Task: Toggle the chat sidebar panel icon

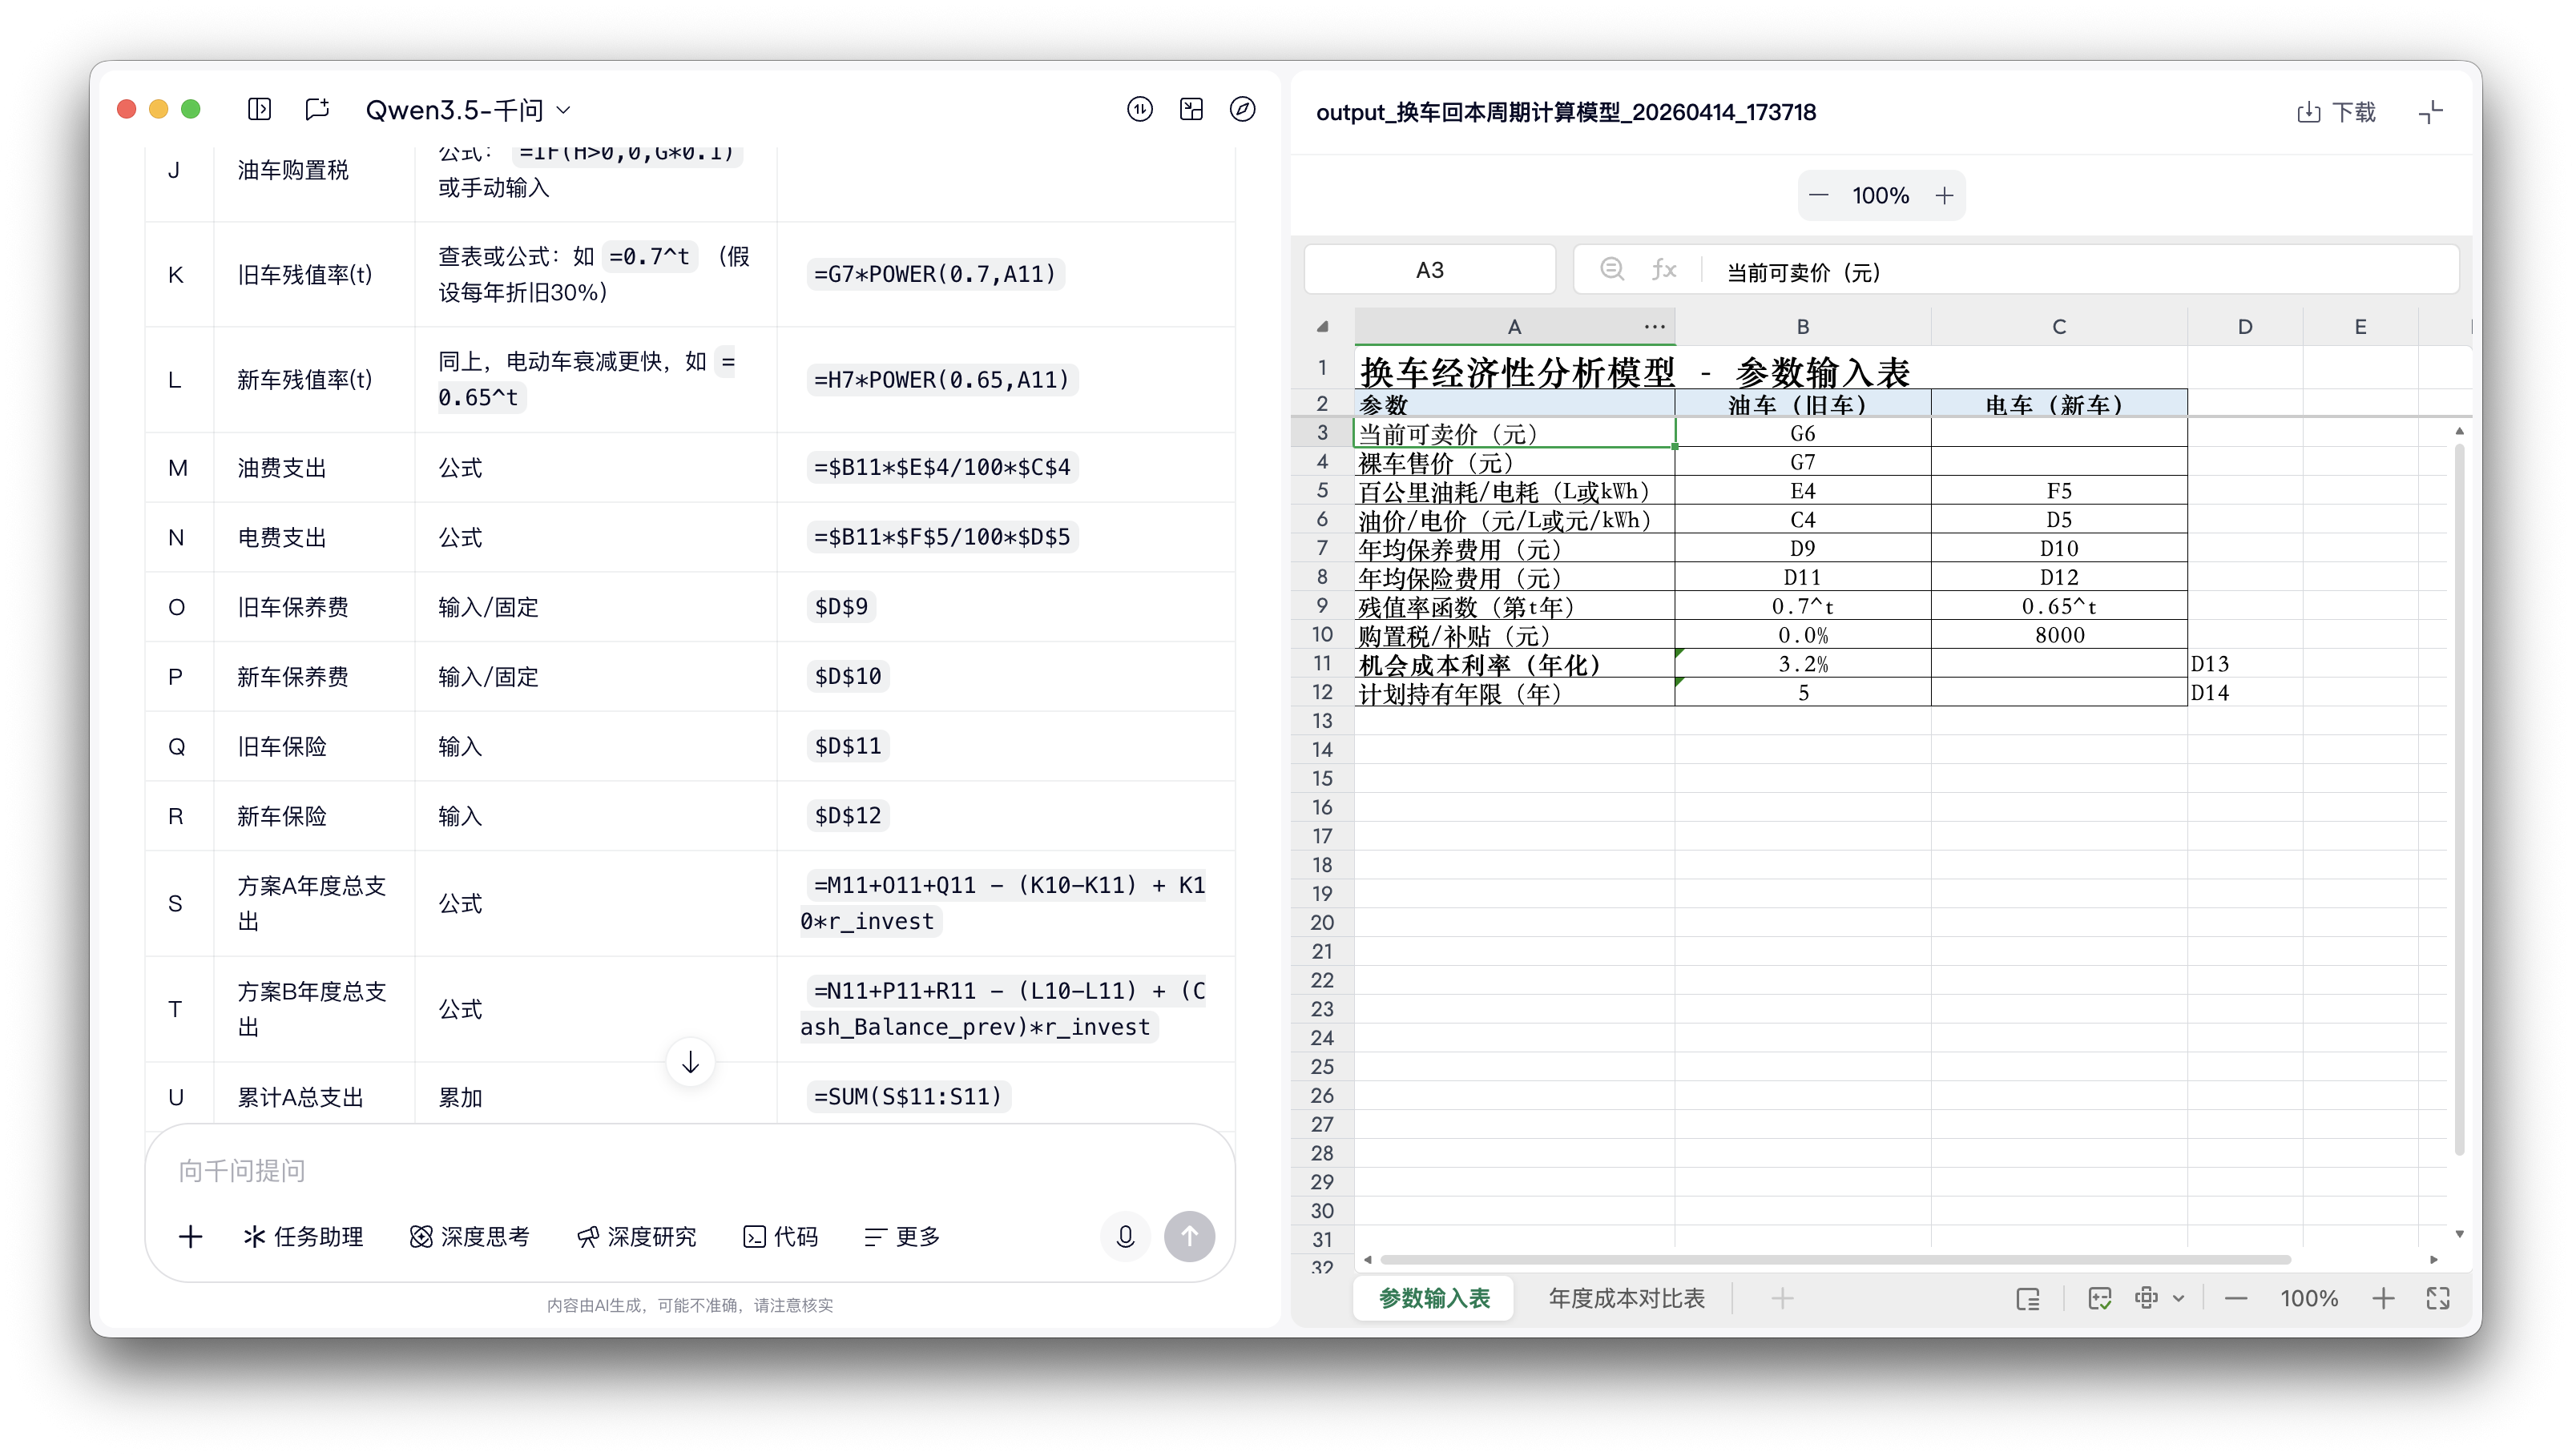Action: pos(259,109)
